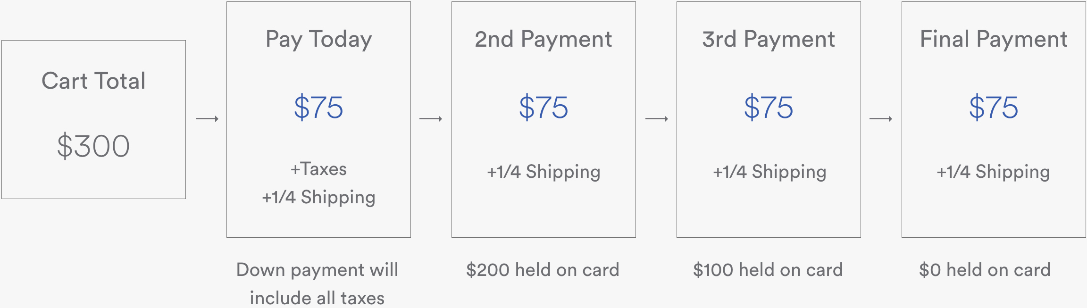
Task: Click the arrow between Pay Today and 2nd Payment
Action: click(x=431, y=118)
